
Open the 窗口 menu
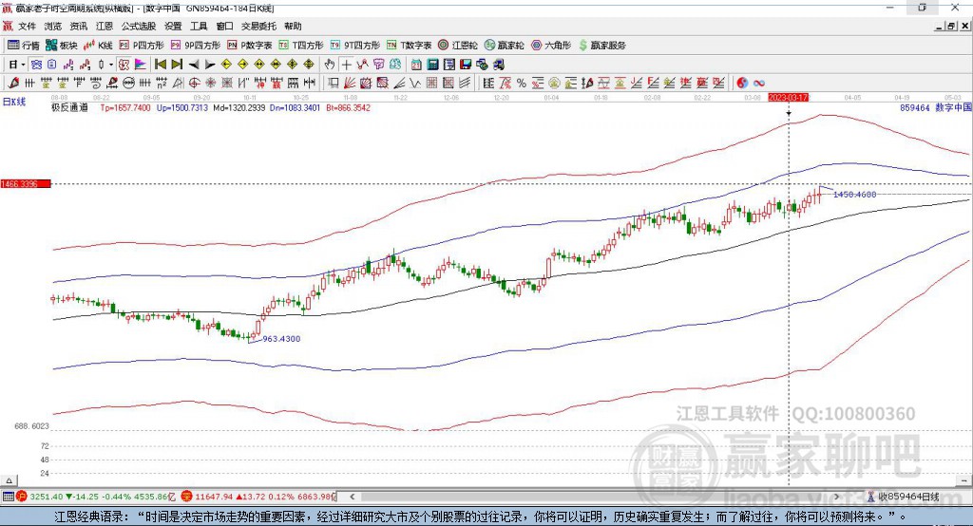224,26
